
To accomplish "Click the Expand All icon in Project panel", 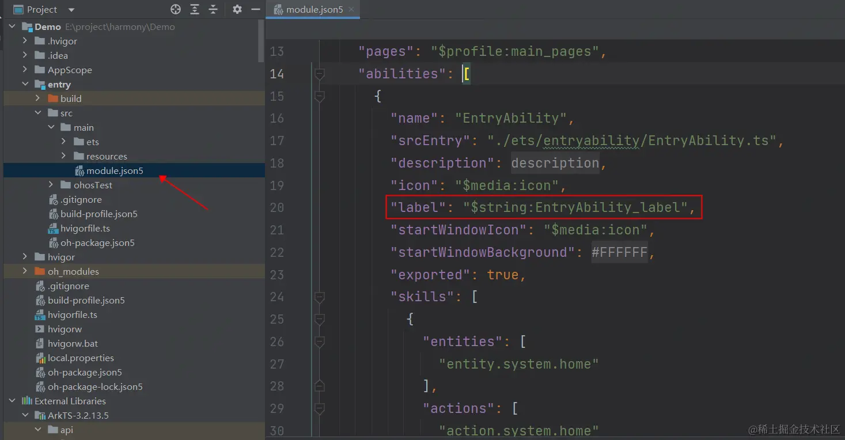I will (x=195, y=9).
